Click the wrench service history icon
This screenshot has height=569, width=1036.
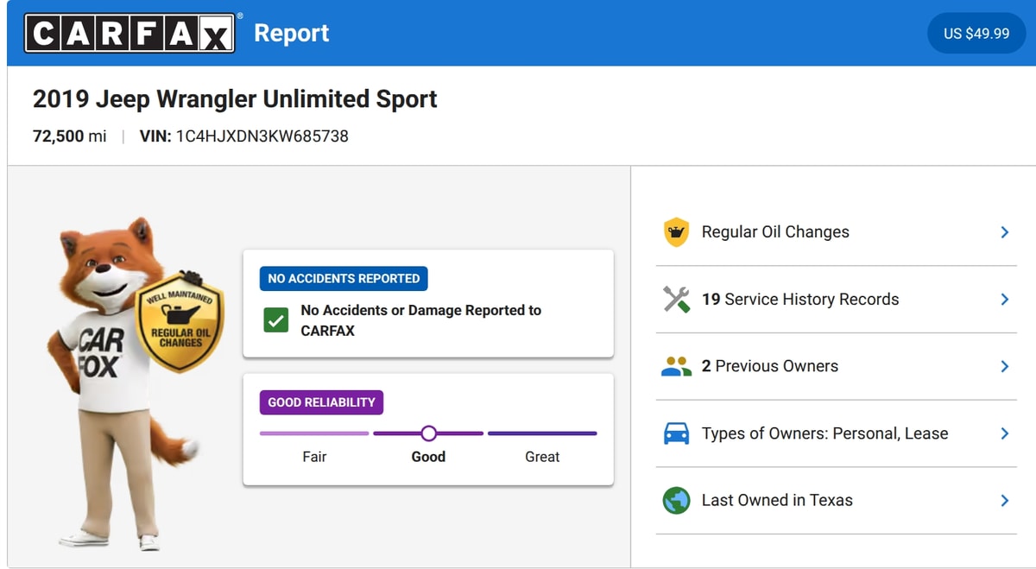tap(676, 300)
